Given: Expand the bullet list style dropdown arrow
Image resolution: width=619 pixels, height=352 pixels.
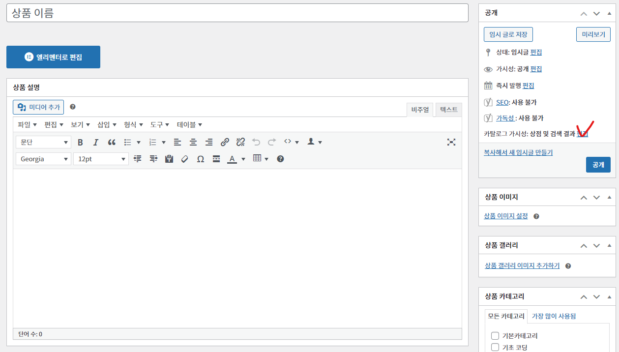Looking at the screenshot, I should [139, 143].
